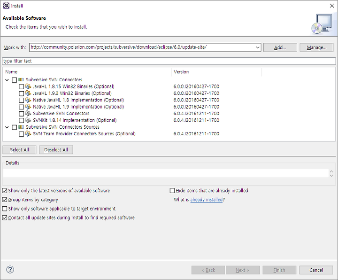Click the type filter text field
This screenshot has width=338, height=280.
point(169,61)
